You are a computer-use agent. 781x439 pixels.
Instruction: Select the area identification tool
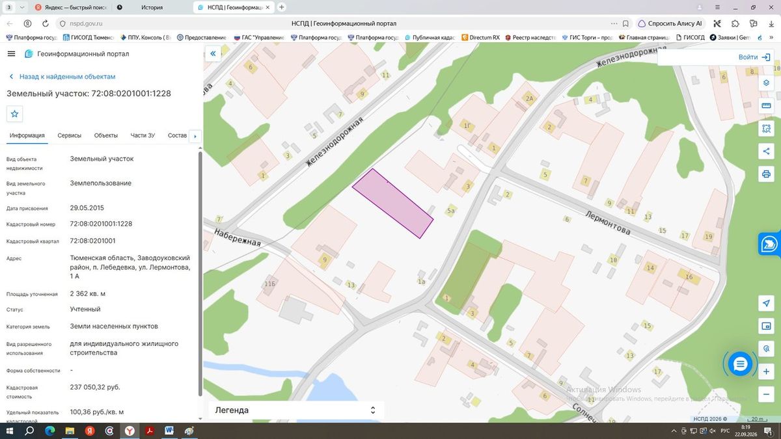click(766, 129)
